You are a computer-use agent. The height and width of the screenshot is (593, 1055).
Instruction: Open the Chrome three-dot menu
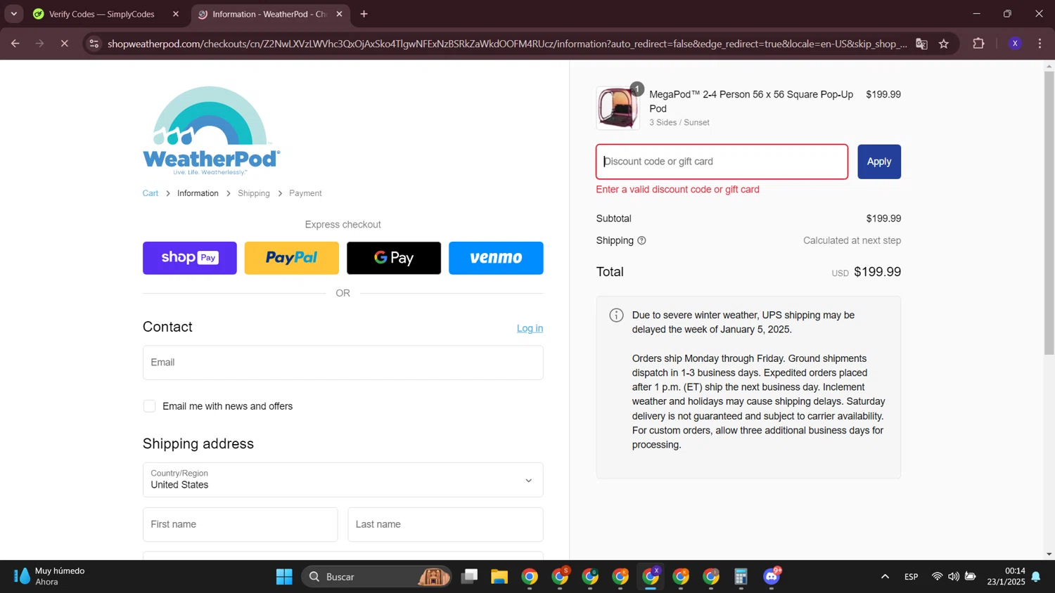[1040, 44]
